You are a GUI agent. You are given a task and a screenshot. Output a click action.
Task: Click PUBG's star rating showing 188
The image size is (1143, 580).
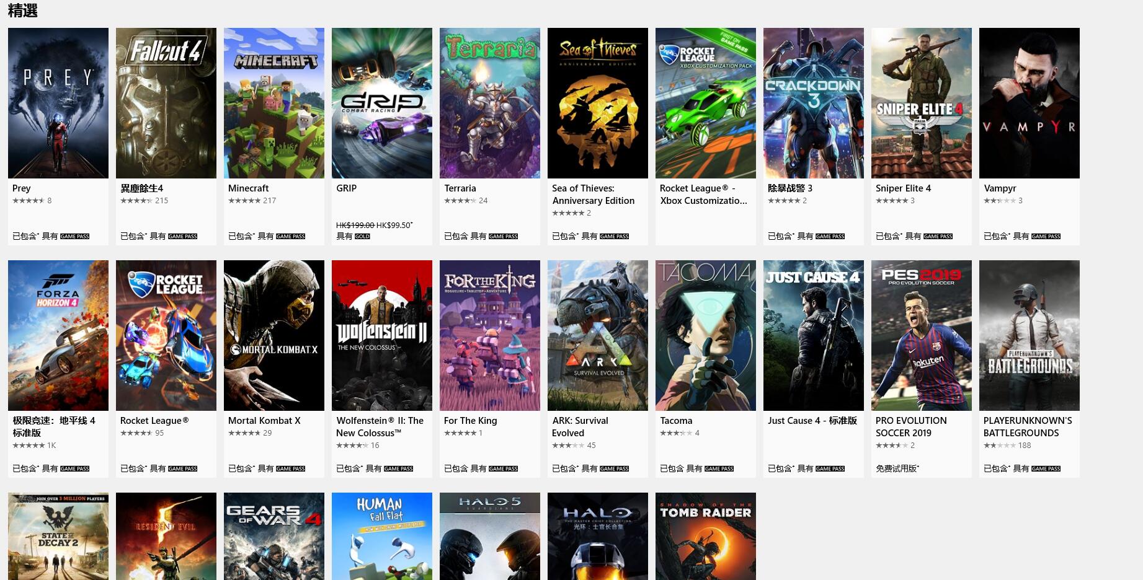(x=1008, y=446)
